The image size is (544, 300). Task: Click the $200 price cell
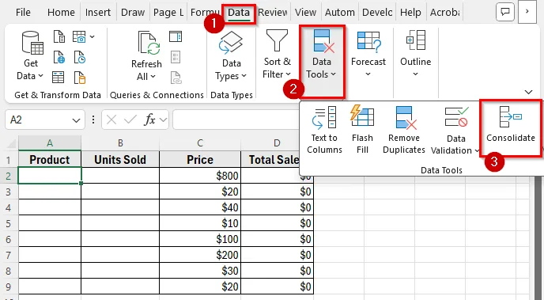point(200,255)
